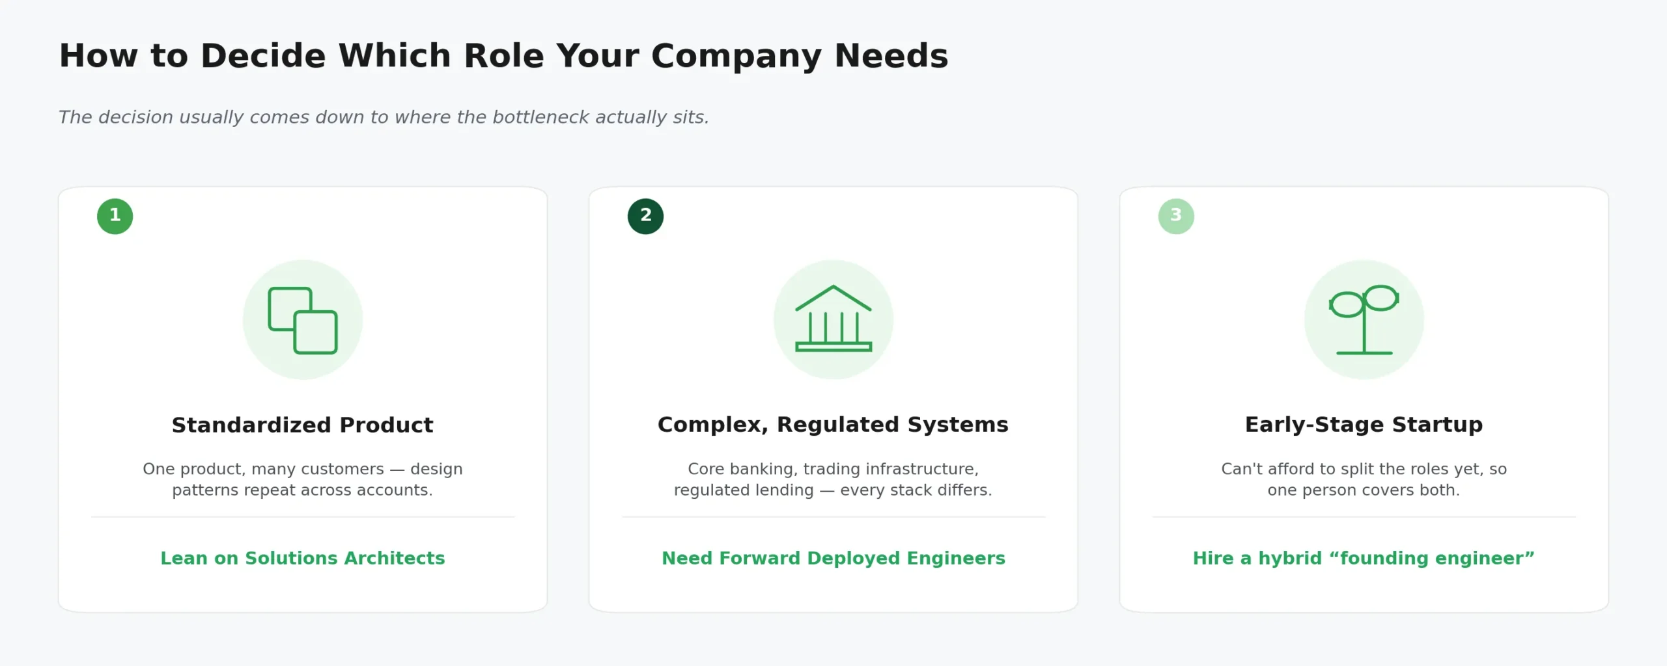
Task: Click the Complex, Regulated Systems heading
Action: [x=833, y=425]
